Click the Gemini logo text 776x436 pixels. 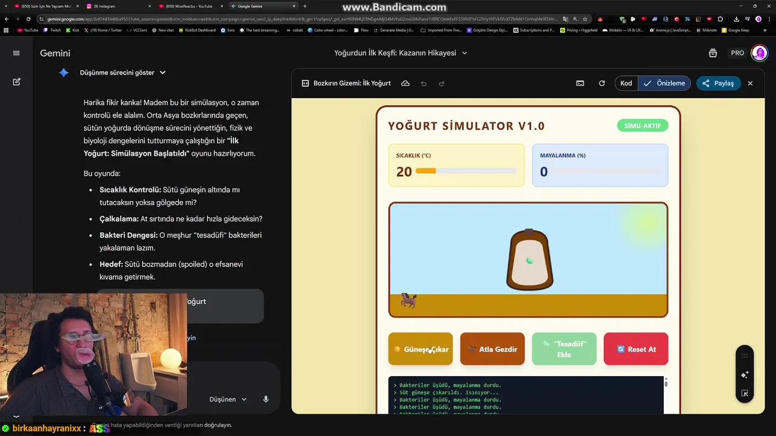coord(55,53)
